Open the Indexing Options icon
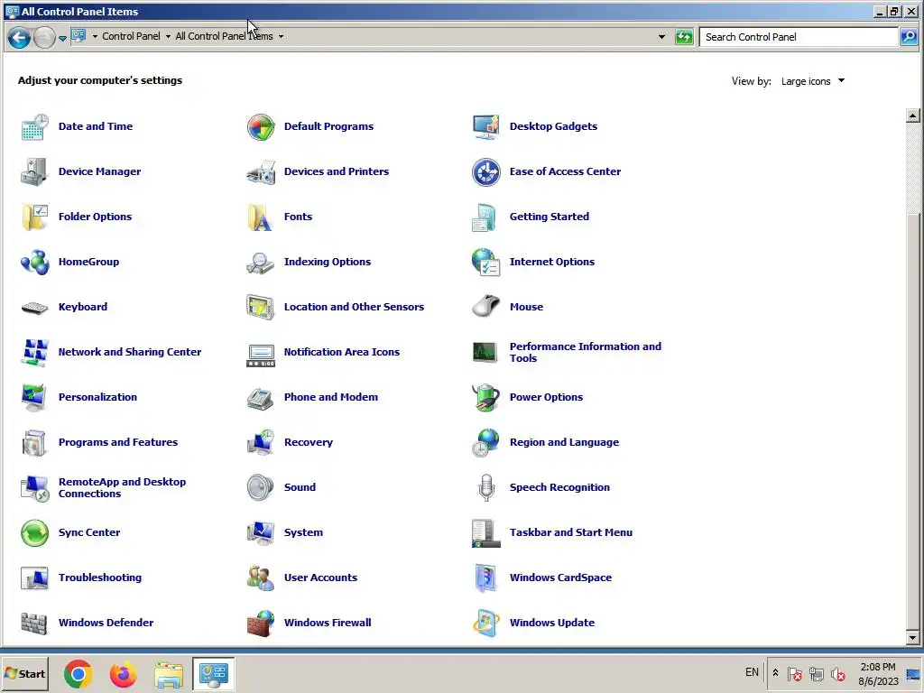Image resolution: width=924 pixels, height=693 pixels. coord(261,263)
